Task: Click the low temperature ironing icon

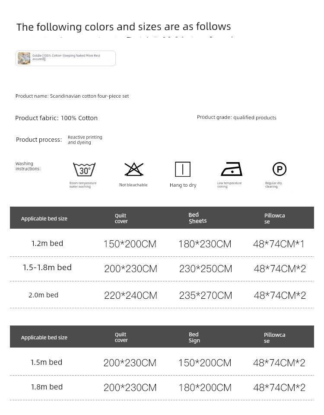Action: (232, 169)
